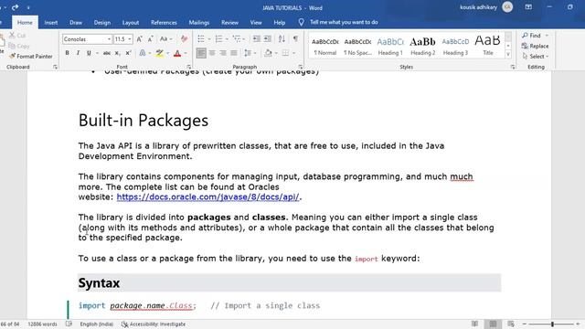585x329 pixels.
Task: Toggle bold formatting
Action: [67, 53]
